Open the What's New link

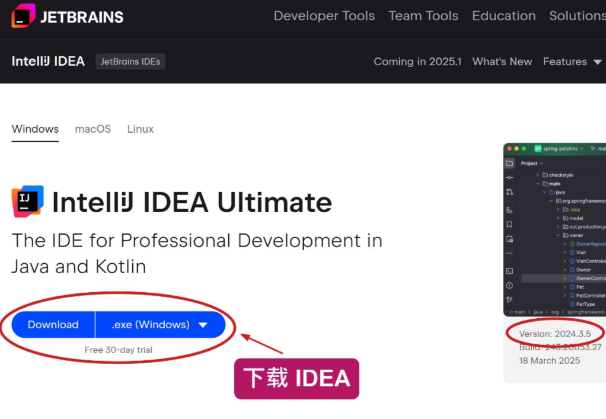pos(502,62)
